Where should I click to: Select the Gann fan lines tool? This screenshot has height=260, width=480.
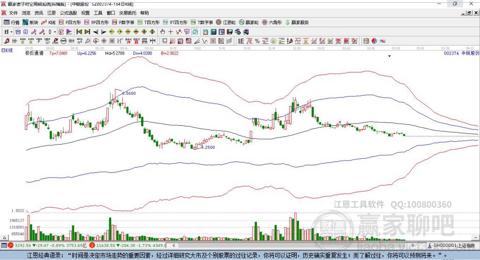click(x=172, y=41)
